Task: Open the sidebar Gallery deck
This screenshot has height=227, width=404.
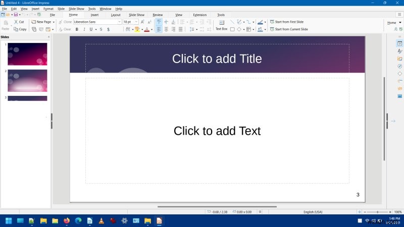Action: (399, 59)
